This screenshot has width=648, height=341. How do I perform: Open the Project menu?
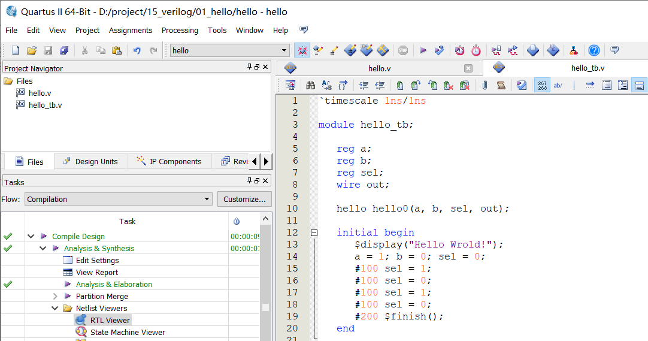point(87,30)
